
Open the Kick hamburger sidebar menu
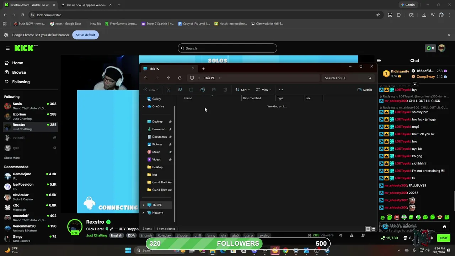(7, 48)
